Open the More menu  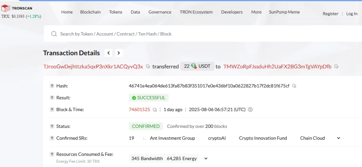[x=256, y=12]
